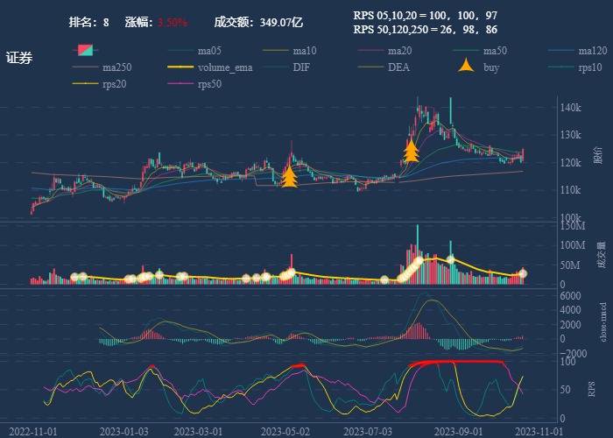Click the 证券 chart title
The width and height of the screenshot is (613, 438).
coord(19,58)
